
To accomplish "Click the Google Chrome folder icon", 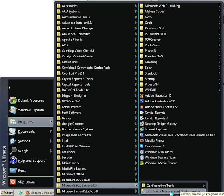I will (x=59, y=124).
